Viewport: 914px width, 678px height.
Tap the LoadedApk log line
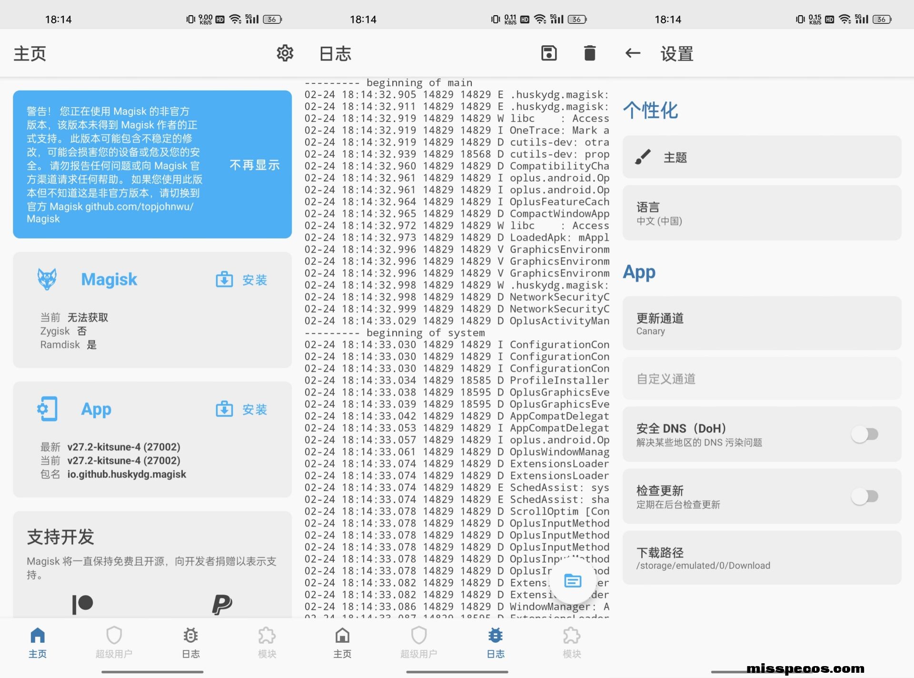click(x=457, y=237)
